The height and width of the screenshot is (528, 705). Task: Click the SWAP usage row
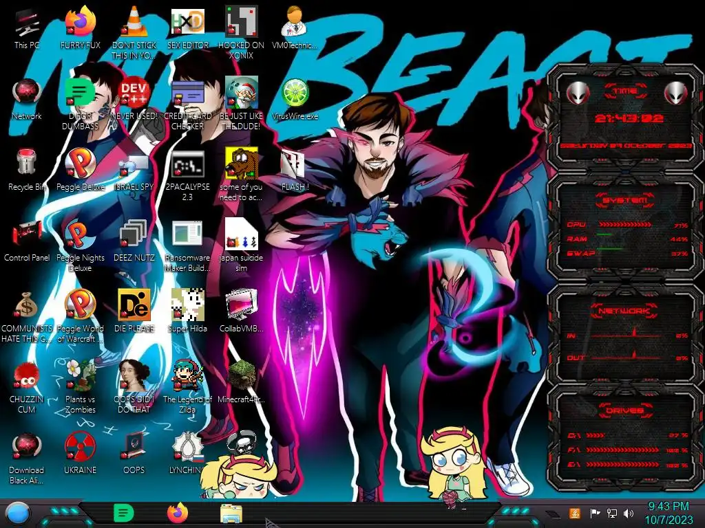point(628,253)
